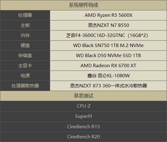Click the 基准测试 section header
Viewport: 167px width, 142px height.
point(83,96)
